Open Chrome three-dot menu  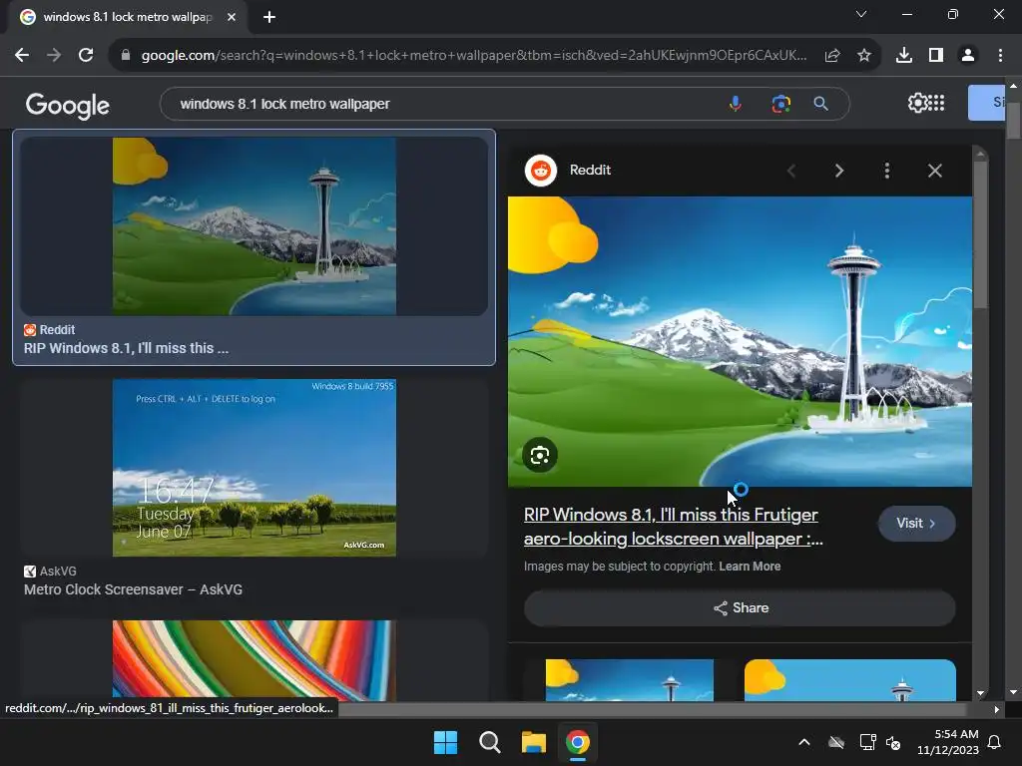point(1000,56)
